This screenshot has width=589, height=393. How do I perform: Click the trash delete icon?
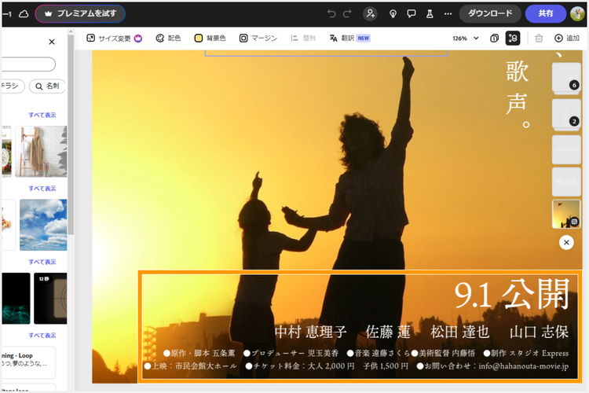[539, 39]
